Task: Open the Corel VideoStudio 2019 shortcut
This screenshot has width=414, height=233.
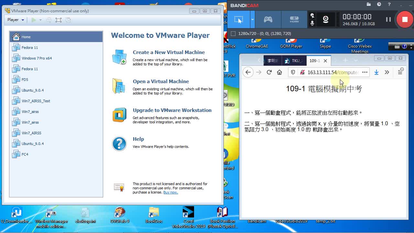Action: 189,217
